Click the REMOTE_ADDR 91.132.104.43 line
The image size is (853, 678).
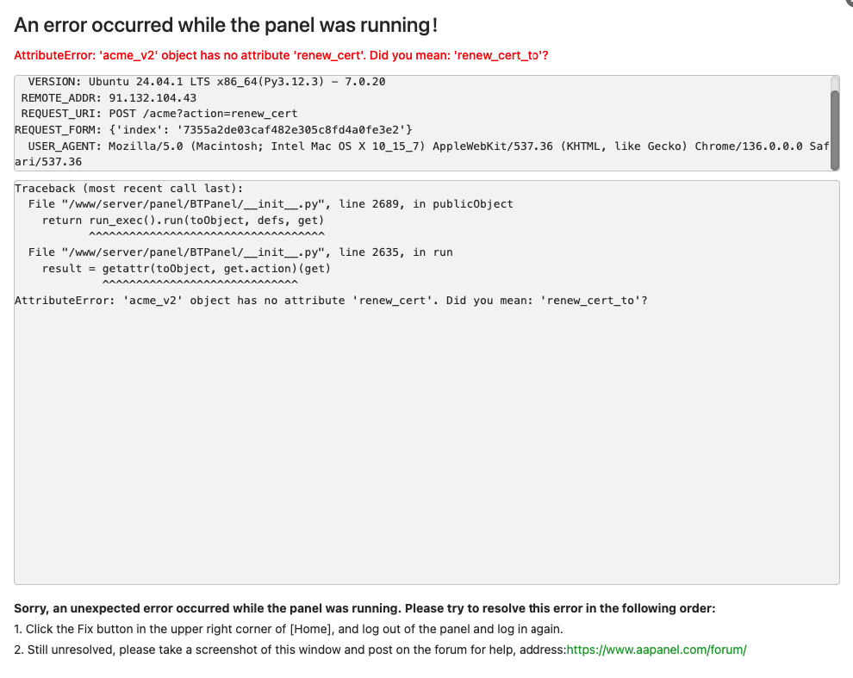coord(109,98)
